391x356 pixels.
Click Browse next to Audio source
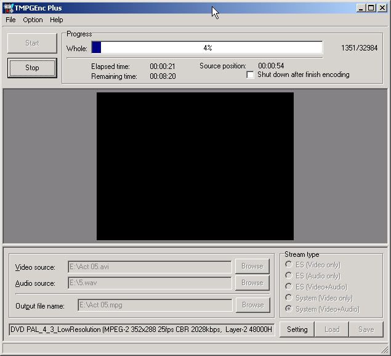(x=252, y=283)
